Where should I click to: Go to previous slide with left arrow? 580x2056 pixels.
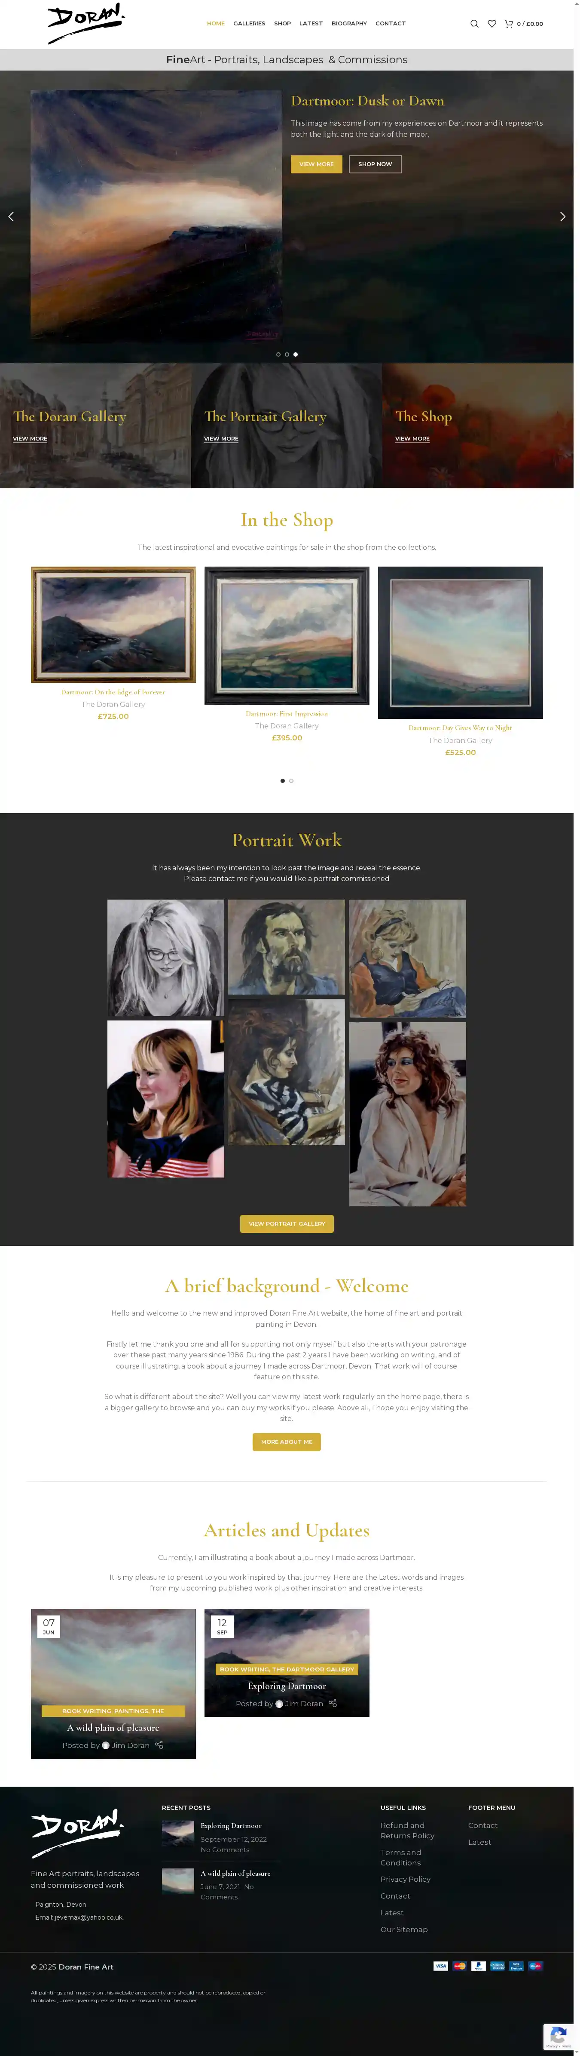[x=11, y=216]
